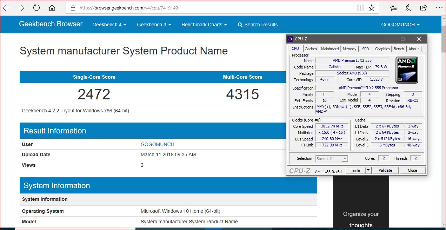Click the search magnifier in Geekbench navbar
446x230 pixels.
(x=240, y=25)
